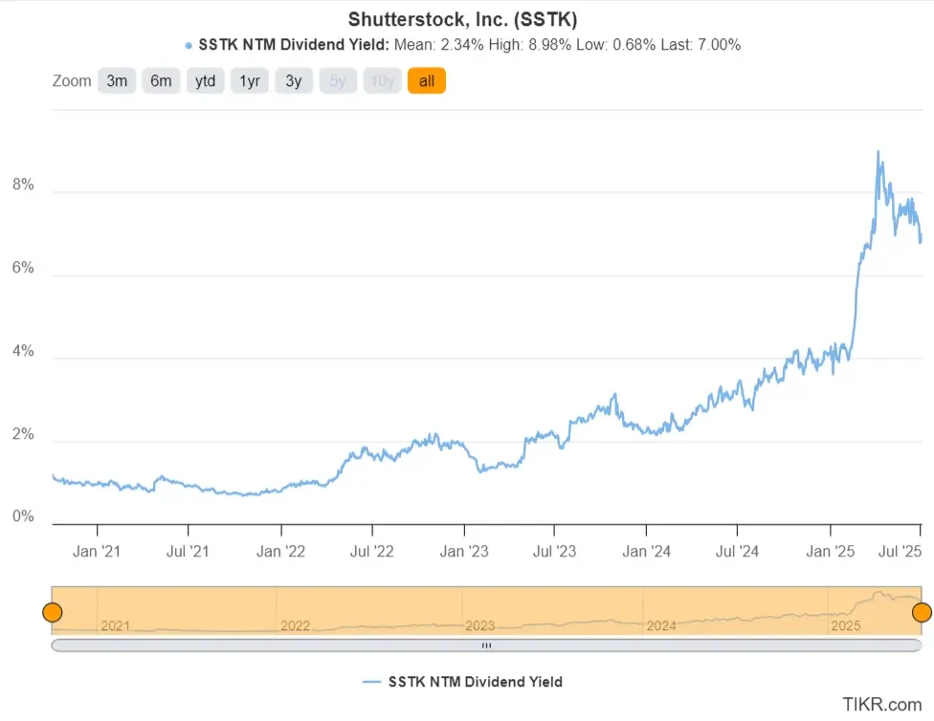
Task: Click the 4% y-axis label
Action: tap(23, 351)
